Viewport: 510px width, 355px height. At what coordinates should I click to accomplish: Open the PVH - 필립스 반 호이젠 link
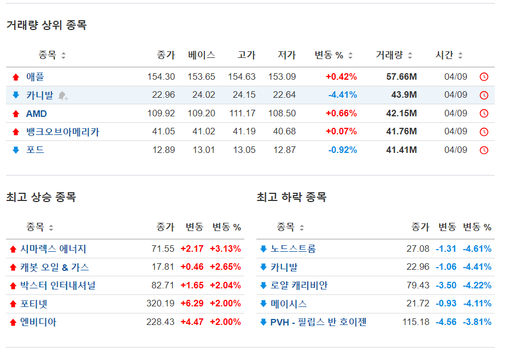(x=319, y=322)
